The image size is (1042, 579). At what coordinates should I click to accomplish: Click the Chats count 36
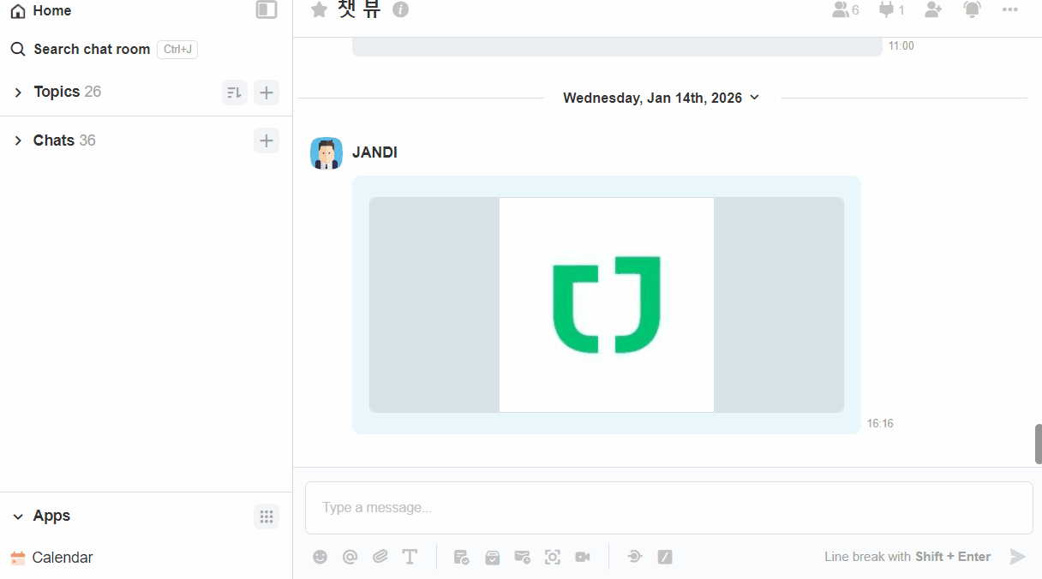[x=87, y=140]
